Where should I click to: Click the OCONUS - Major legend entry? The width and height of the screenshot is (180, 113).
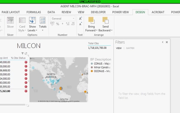pyautogui.click(x=101, y=71)
